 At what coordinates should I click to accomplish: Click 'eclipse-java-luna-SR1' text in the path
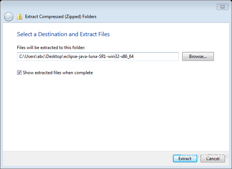(85, 56)
